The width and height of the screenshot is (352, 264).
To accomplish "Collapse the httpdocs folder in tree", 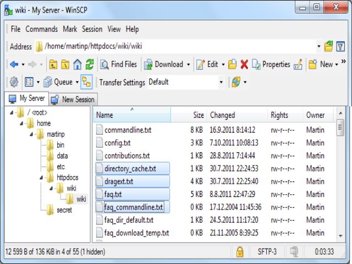I will pos(41,178).
